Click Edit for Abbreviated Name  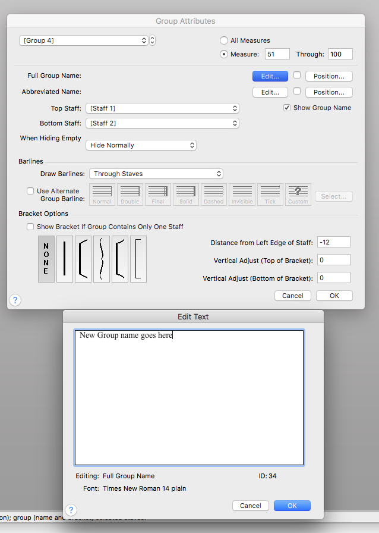pyautogui.click(x=270, y=92)
